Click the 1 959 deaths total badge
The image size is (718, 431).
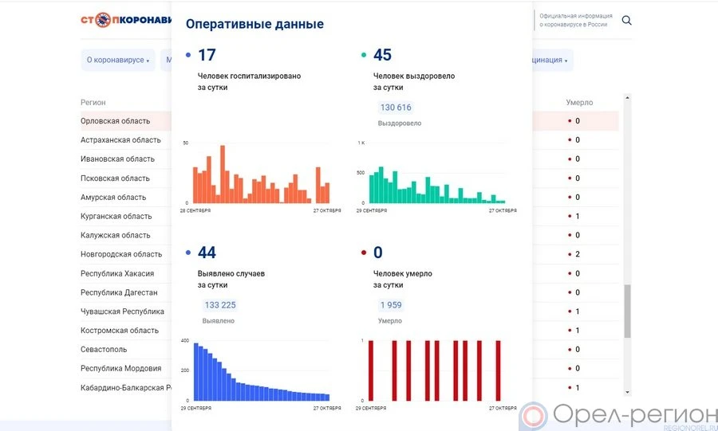click(x=391, y=305)
